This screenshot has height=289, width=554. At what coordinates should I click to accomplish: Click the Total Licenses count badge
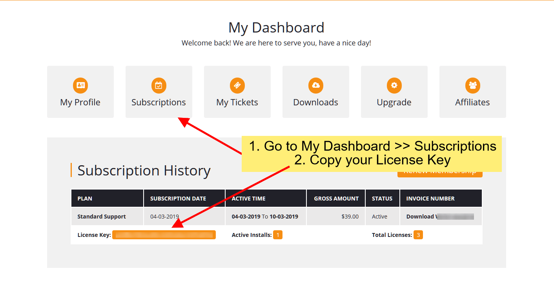418,235
